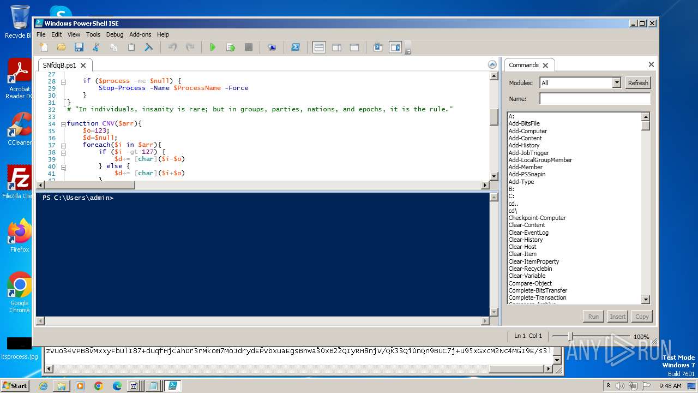Cut selected text with scissors icon
Viewport: 698px width, 393px height.
click(96, 47)
